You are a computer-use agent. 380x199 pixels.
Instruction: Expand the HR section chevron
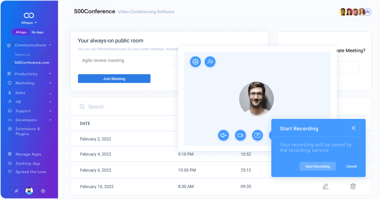[50, 102]
